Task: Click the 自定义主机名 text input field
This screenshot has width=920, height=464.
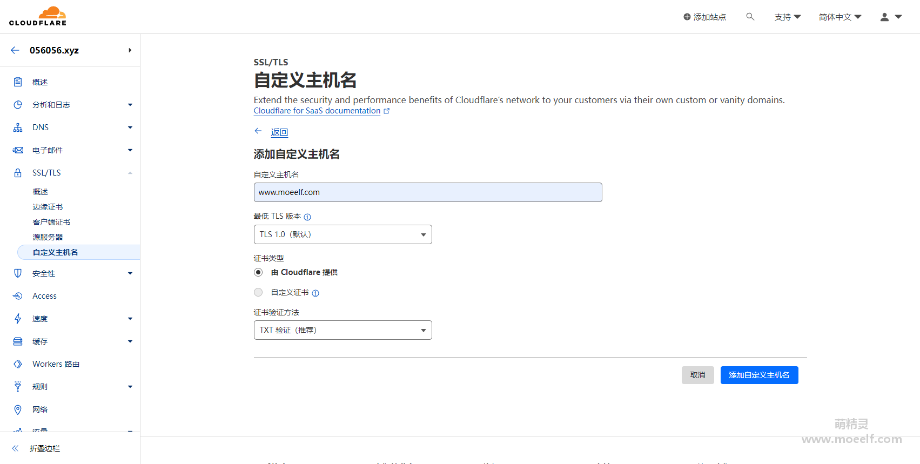Action: point(428,192)
